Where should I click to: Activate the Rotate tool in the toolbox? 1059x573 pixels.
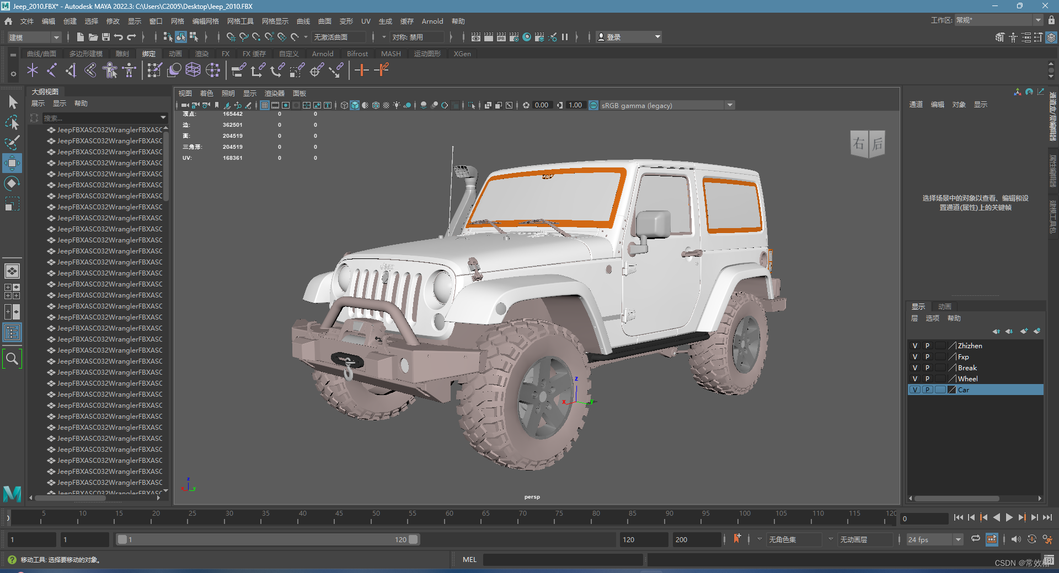pos(12,183)
